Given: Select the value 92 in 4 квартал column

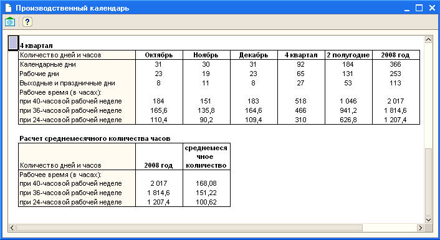Looking at the screenshot, I should [x=300, y=64].
